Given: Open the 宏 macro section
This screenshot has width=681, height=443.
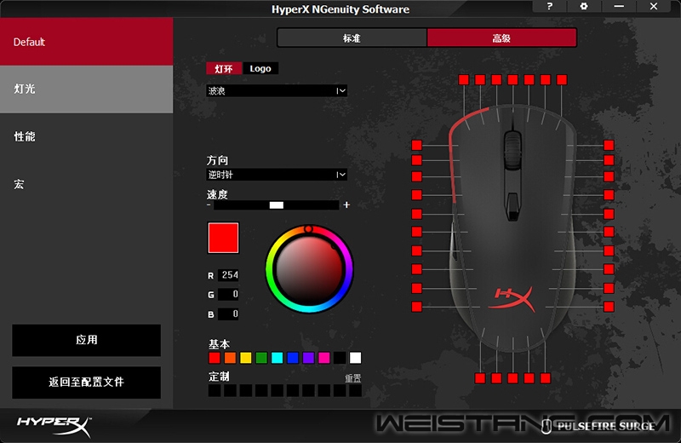Looking at the screenshot, I should pos(87,184).
